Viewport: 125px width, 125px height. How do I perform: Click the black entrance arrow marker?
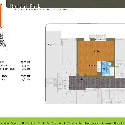(x=81, y=79)
